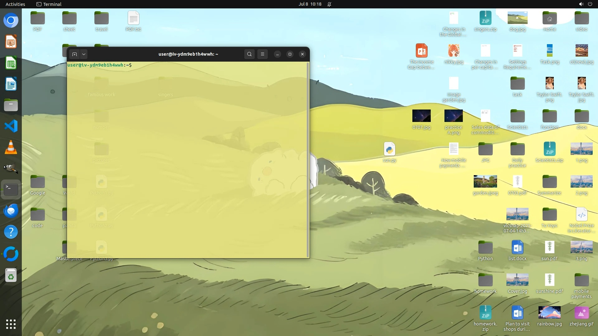The width and height of the screenshot is (598, 336).
Task: Open the terminal hamburger menu
Action: point(263,54)
